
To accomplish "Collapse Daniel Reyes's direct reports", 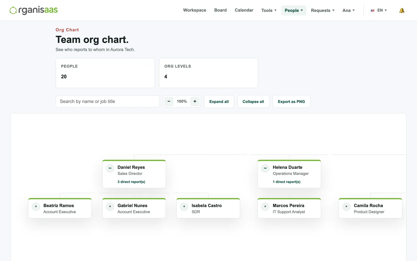I will [110, 168].
